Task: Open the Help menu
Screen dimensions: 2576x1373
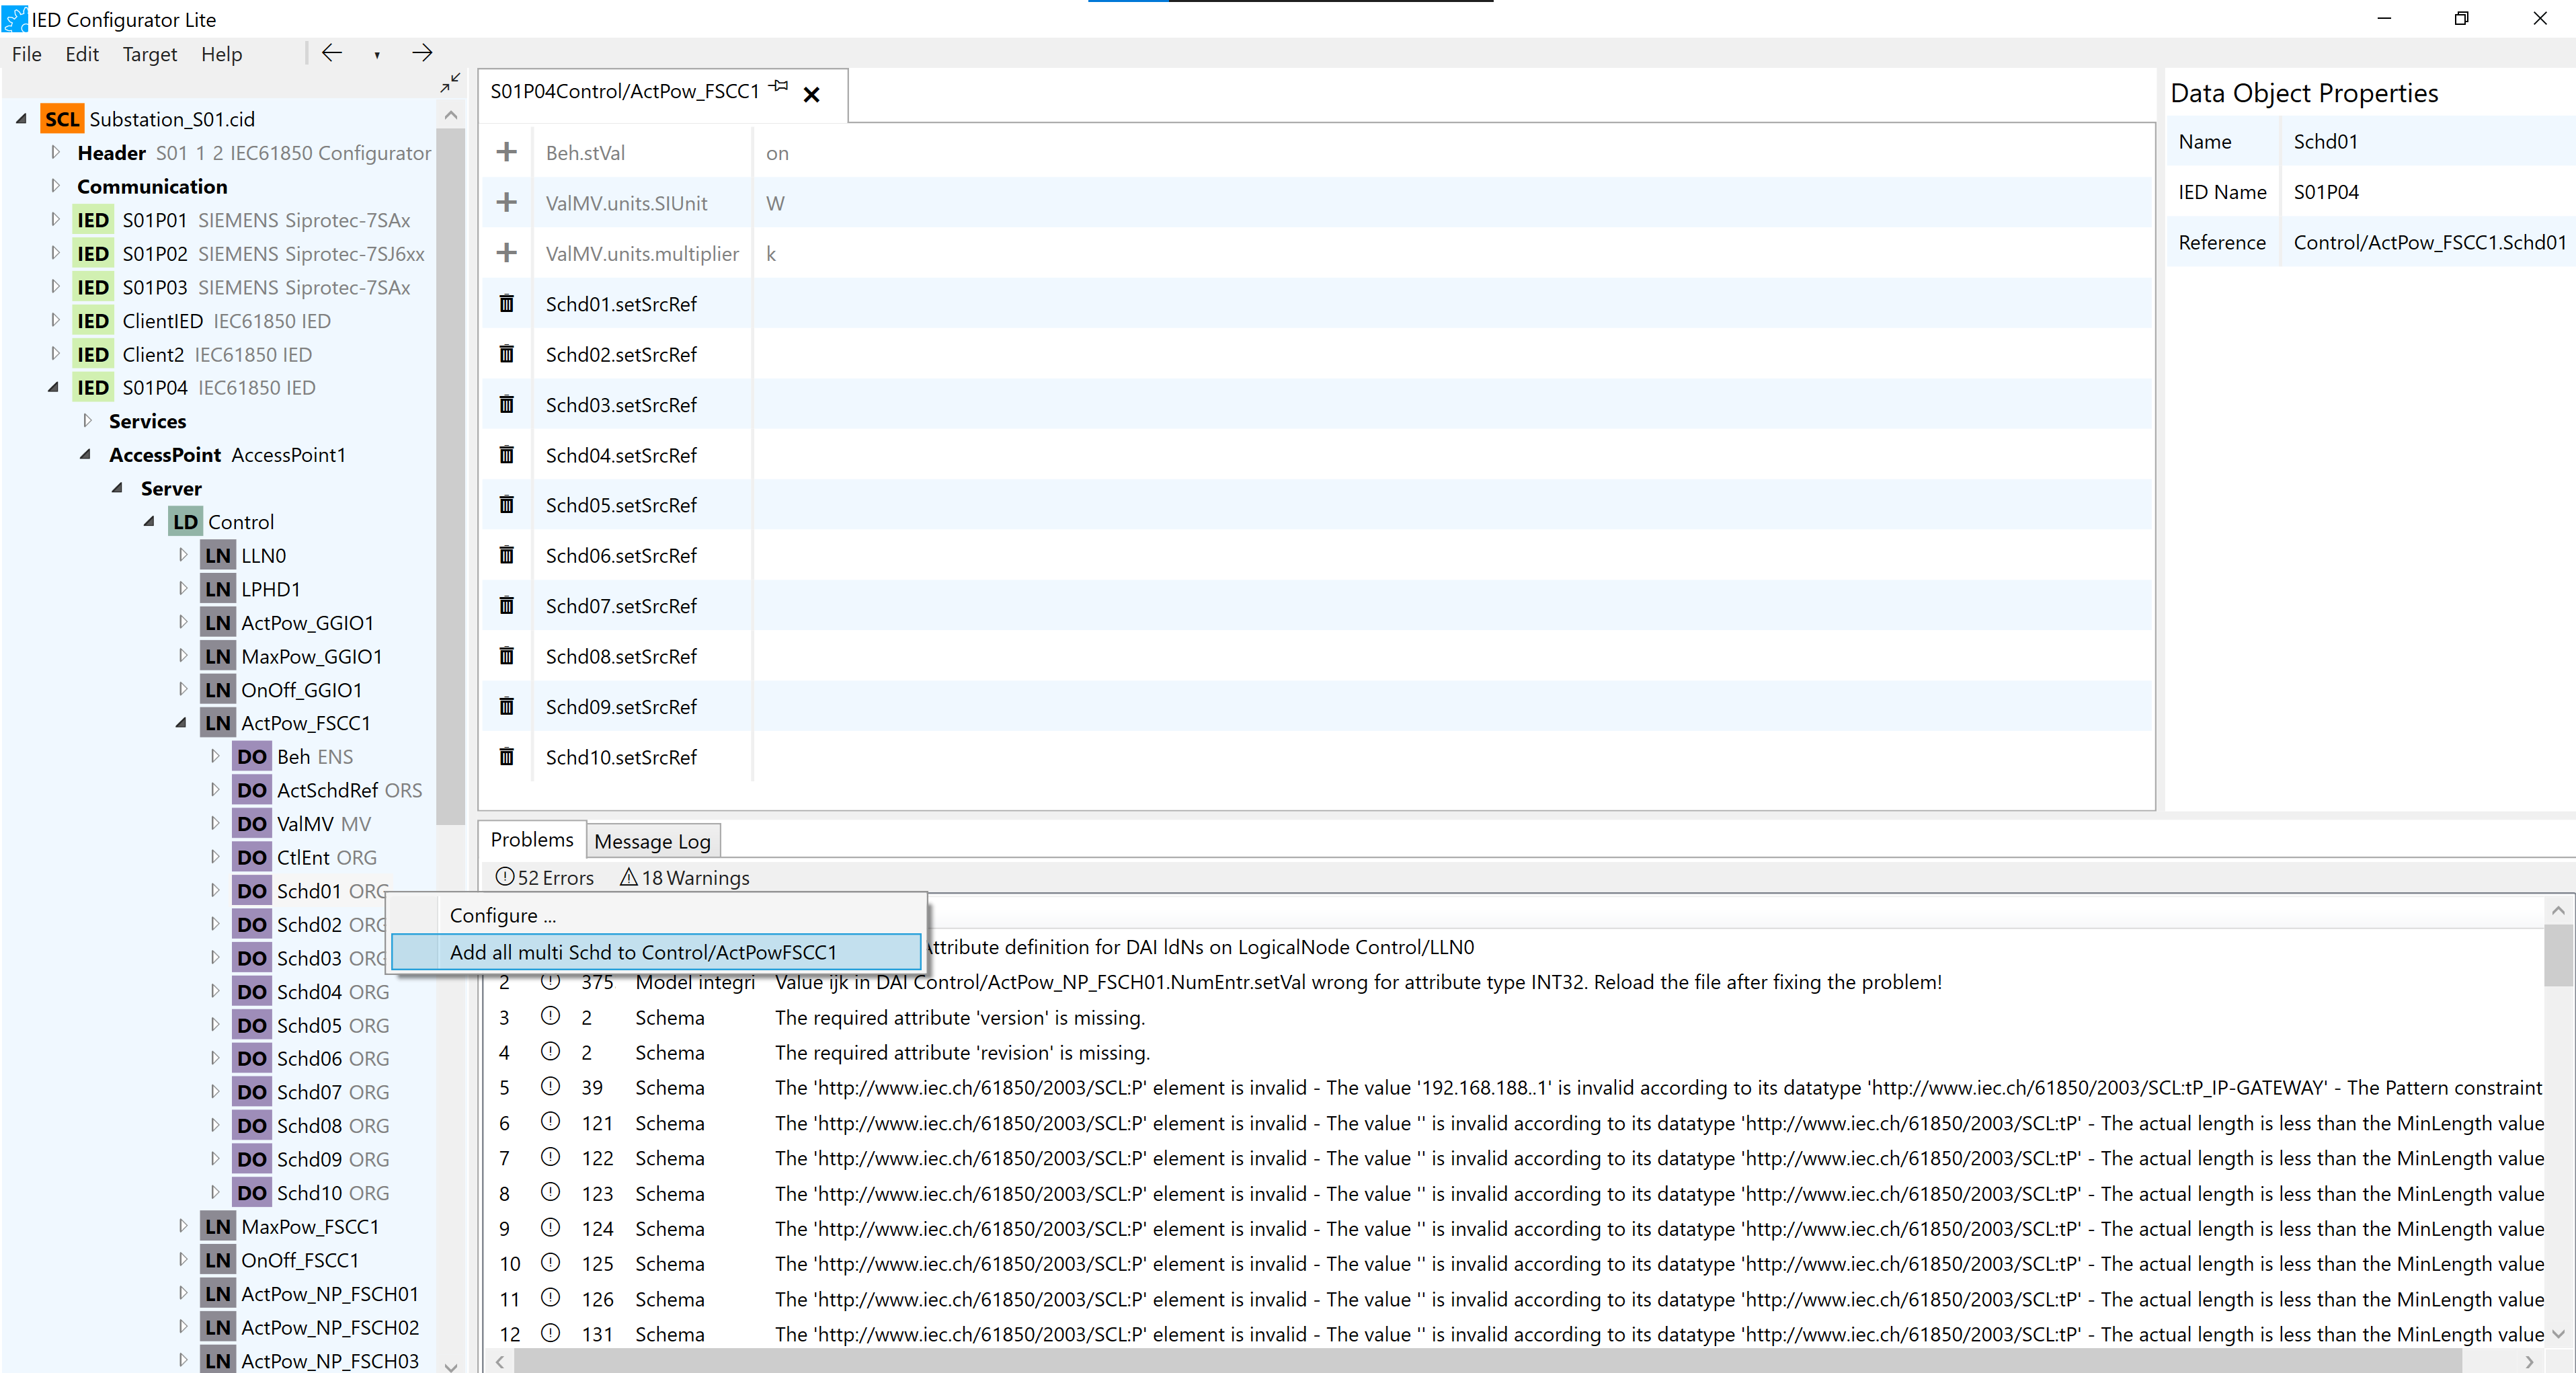Action: [x=222, y=54]
